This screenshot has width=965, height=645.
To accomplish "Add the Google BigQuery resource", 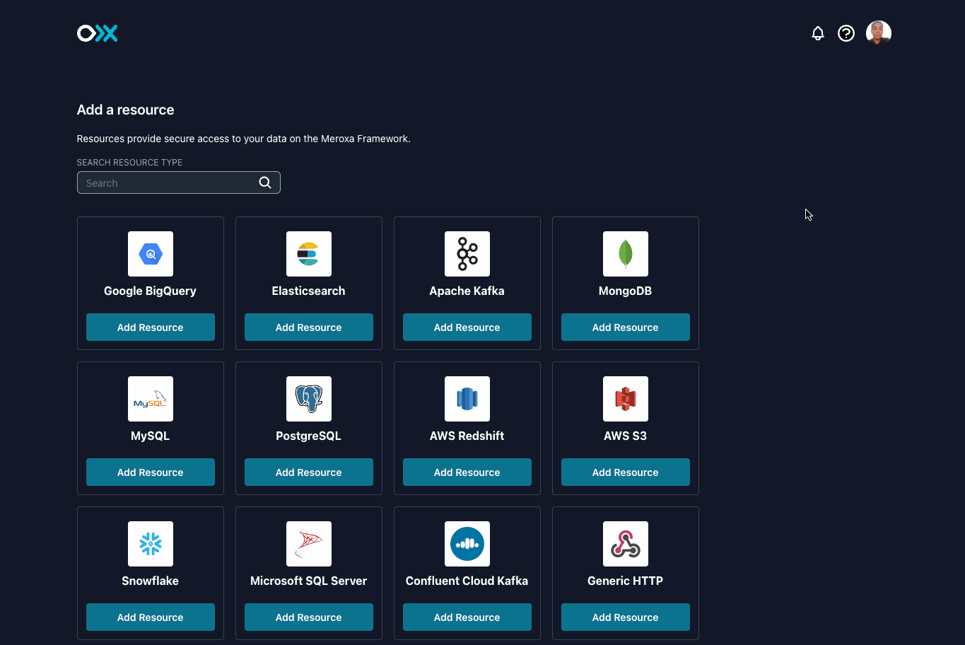I will pyautogui.click(x=150, y=327).
